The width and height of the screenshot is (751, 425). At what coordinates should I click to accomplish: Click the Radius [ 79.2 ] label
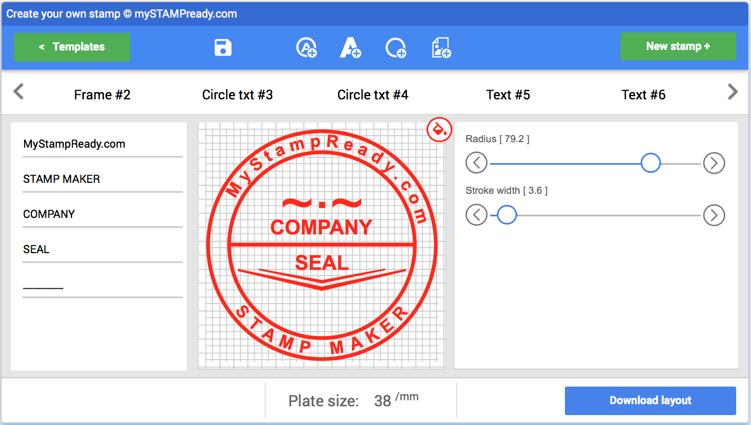[x=497, y=139]
